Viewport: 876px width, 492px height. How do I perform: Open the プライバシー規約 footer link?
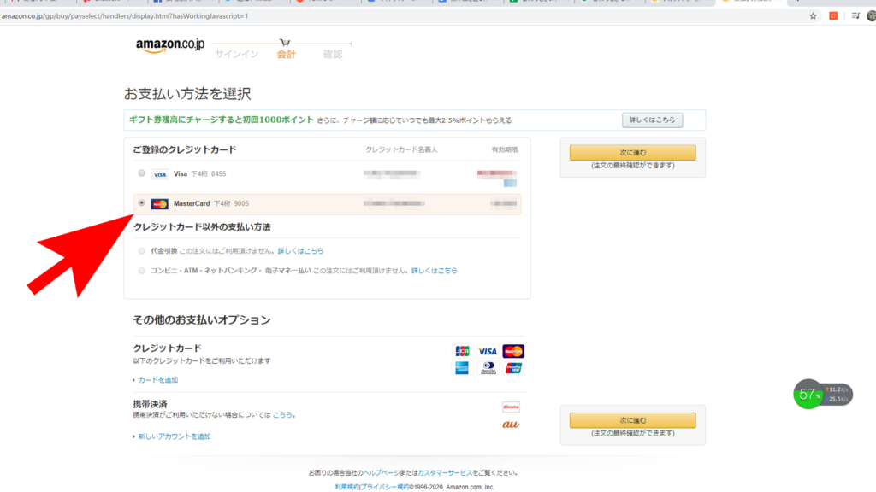384,487
